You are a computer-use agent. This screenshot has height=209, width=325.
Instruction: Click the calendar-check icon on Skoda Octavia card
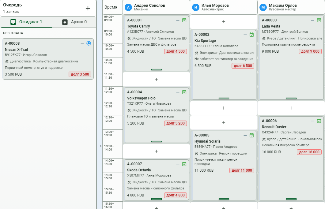point(184,164)
